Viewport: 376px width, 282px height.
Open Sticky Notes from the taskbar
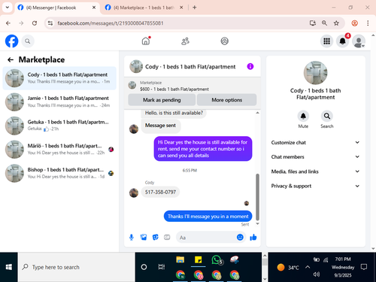click(199, 260)
